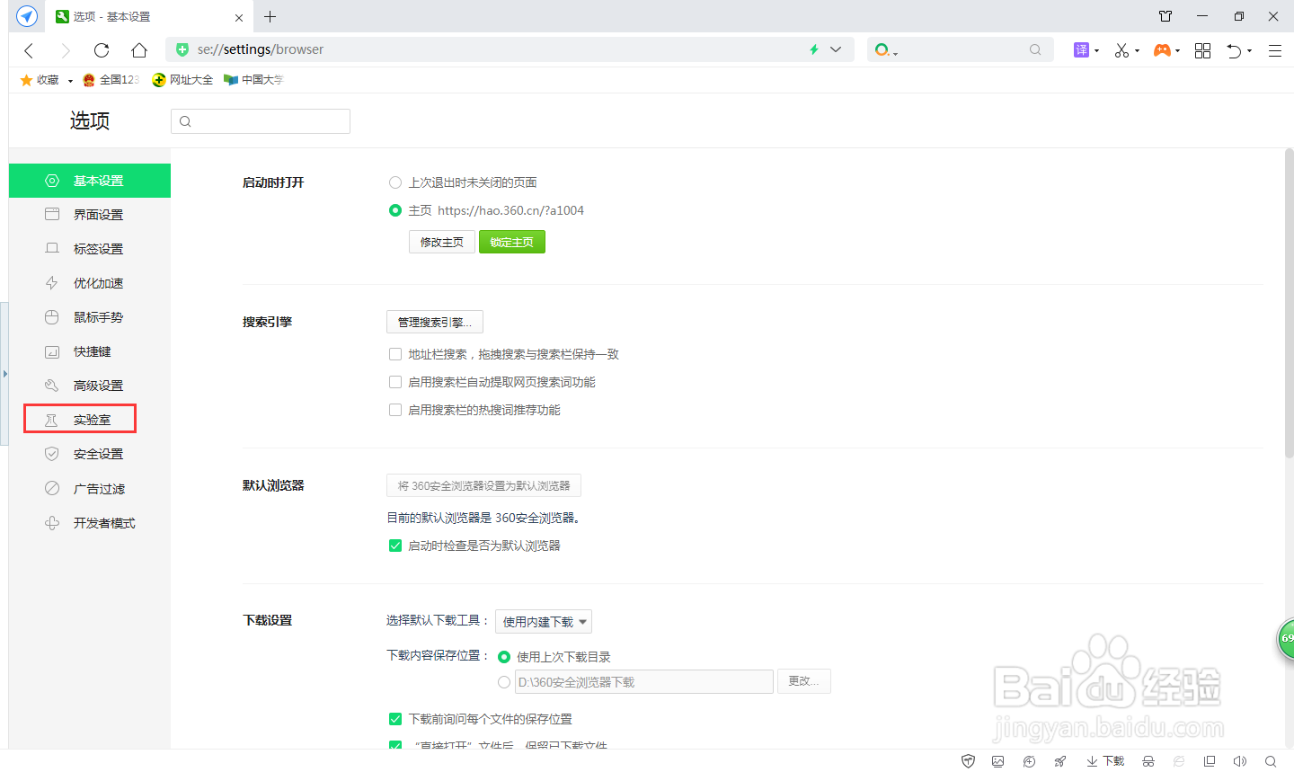Click the vertical scrollbar thumb
Screen dimensions: 1294x772
point(1290,304)
